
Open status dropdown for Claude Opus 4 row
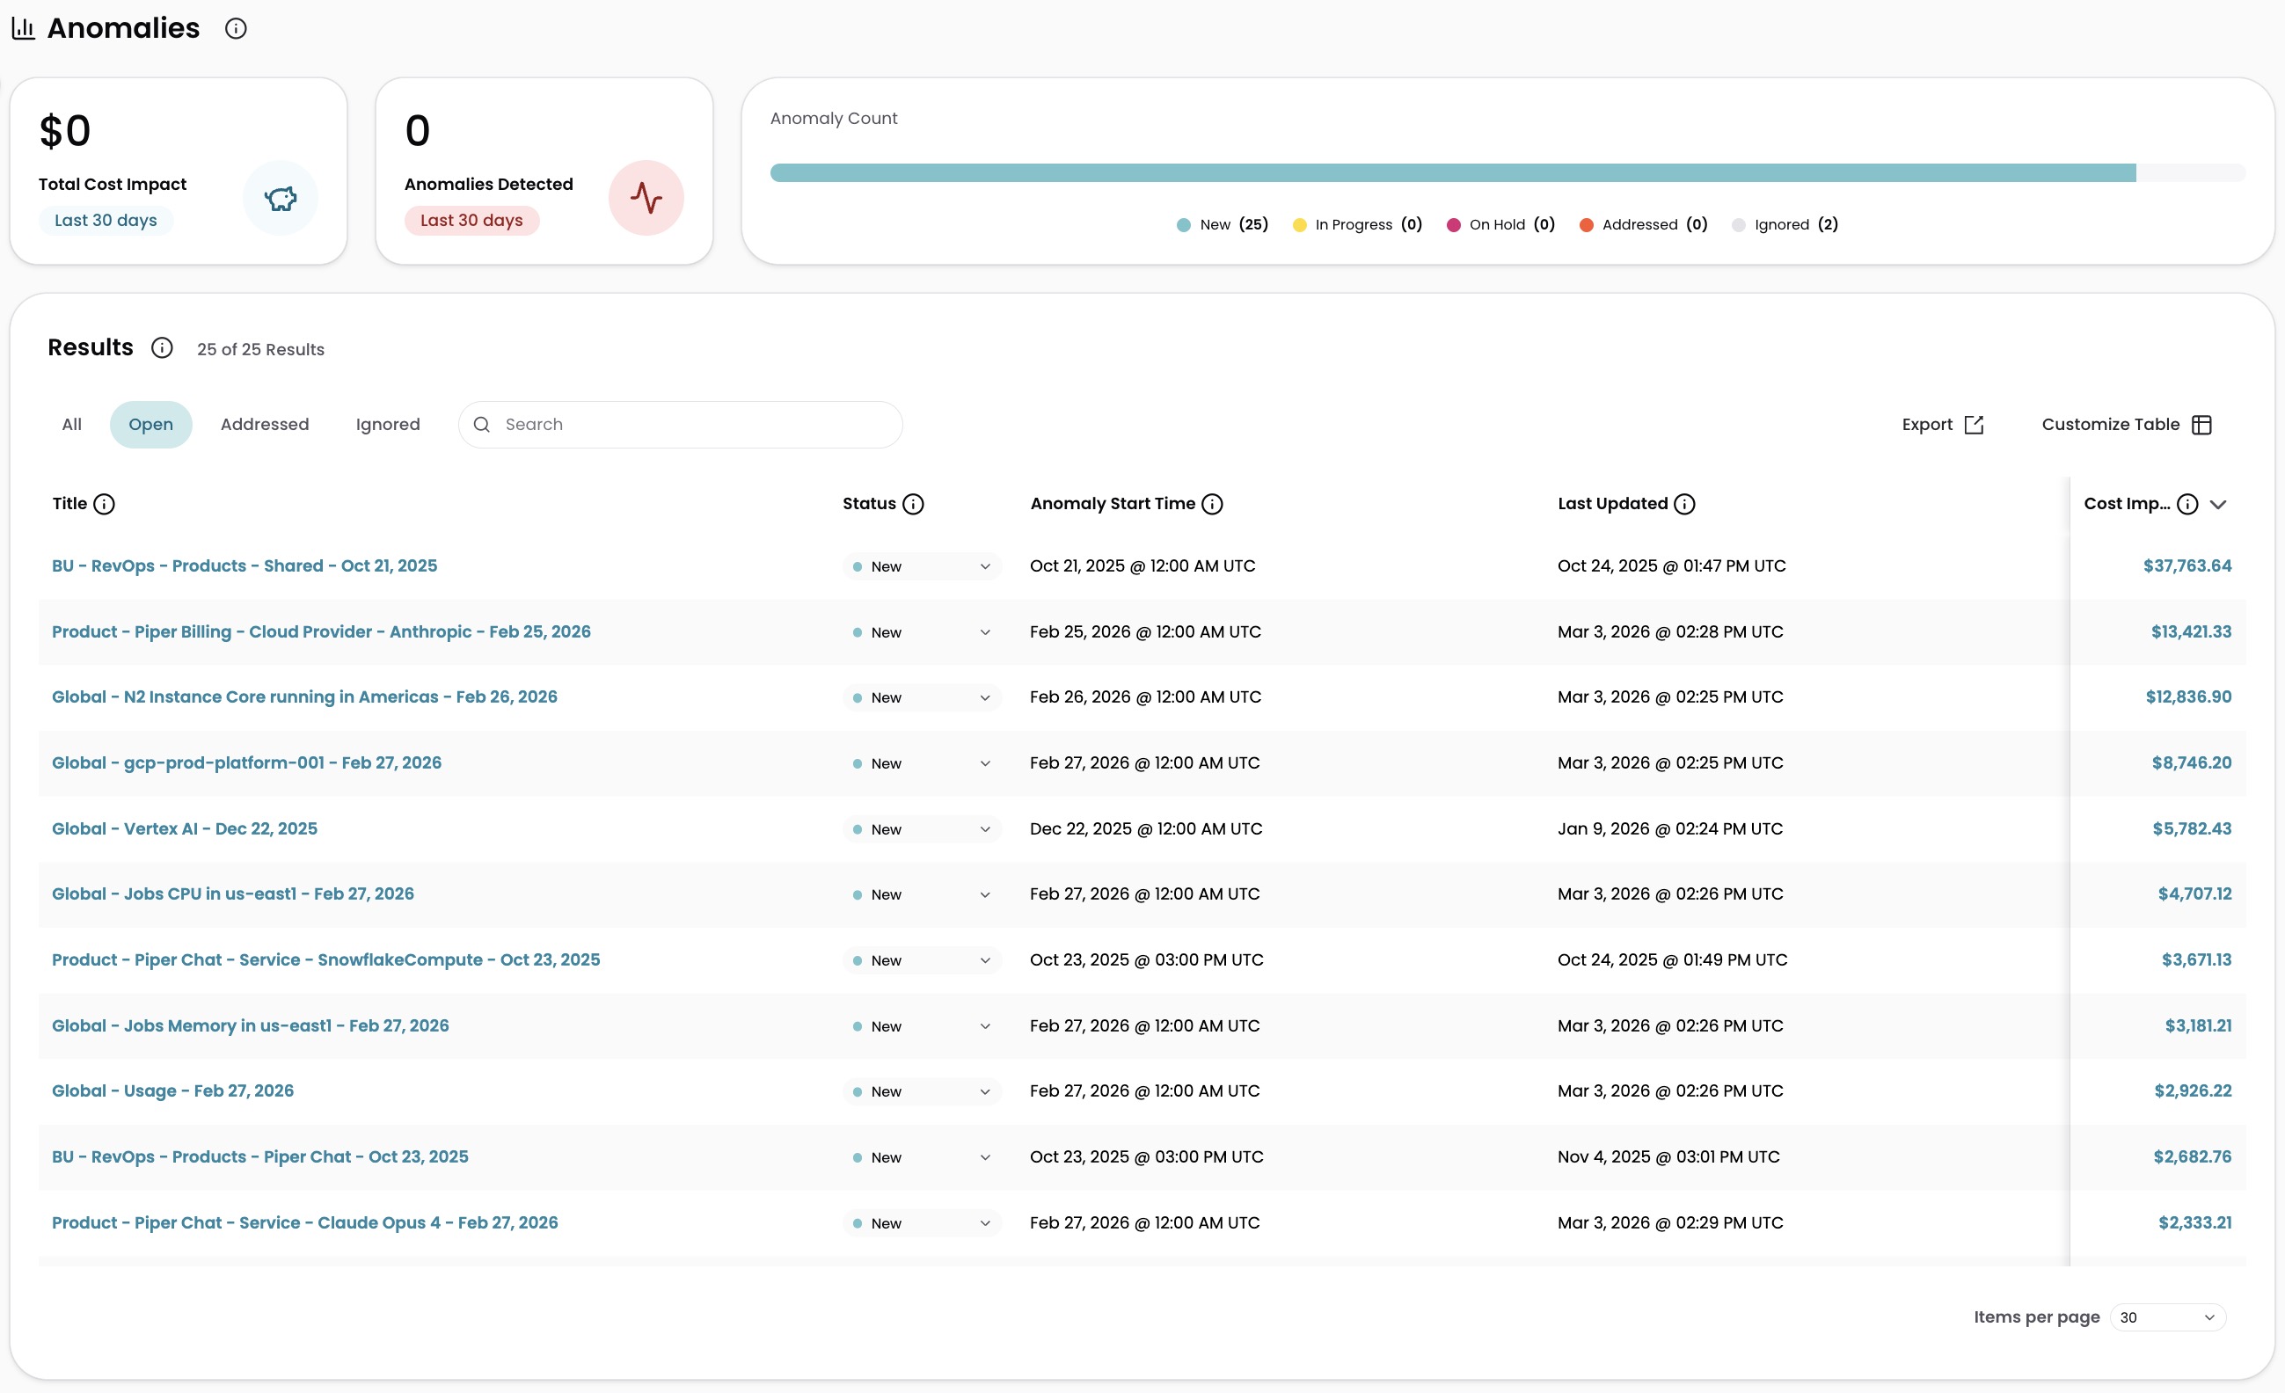tap(922, 1223)
